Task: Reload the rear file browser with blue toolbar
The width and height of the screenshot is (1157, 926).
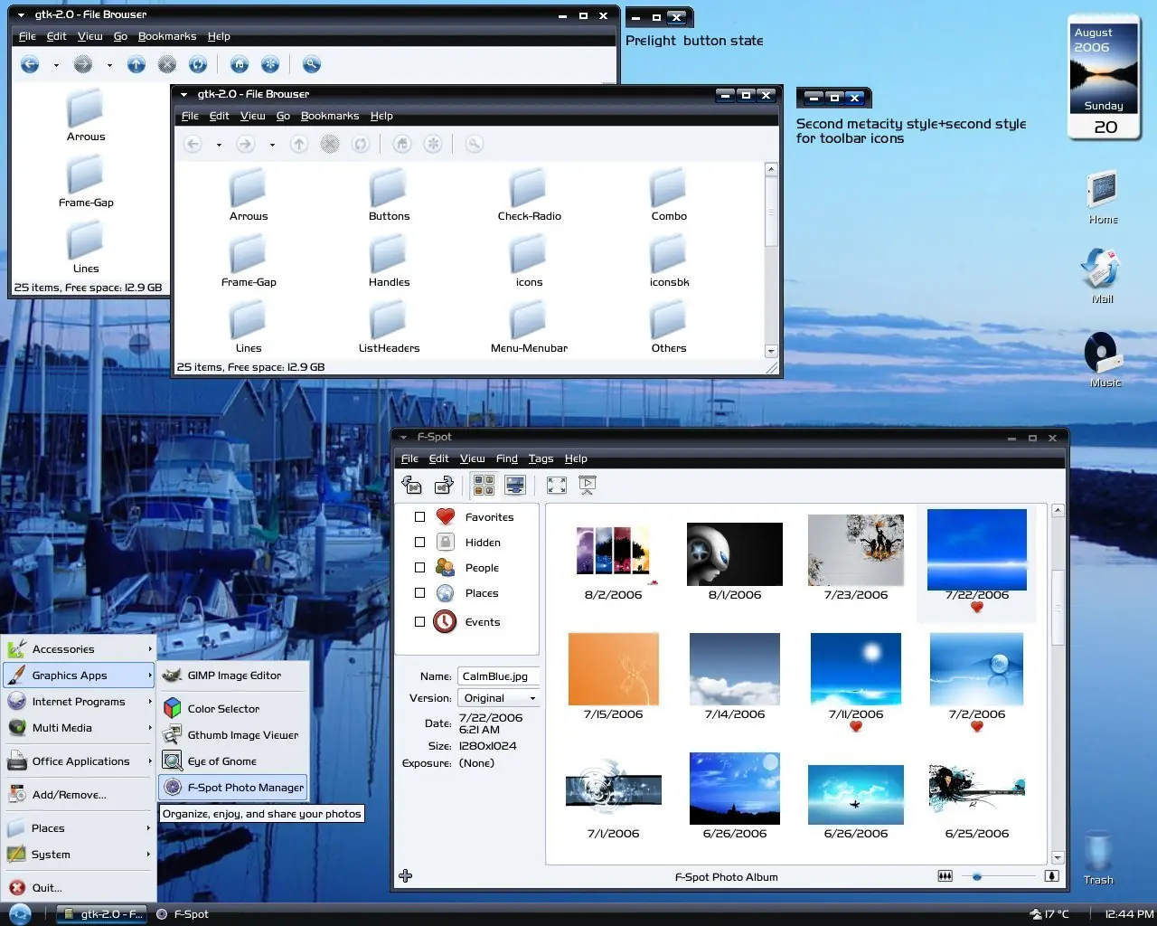Action: click(198, 64)
